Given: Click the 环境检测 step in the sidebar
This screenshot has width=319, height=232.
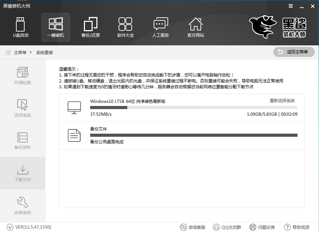Looking at the screenshot, I should [x=23, y=76].
